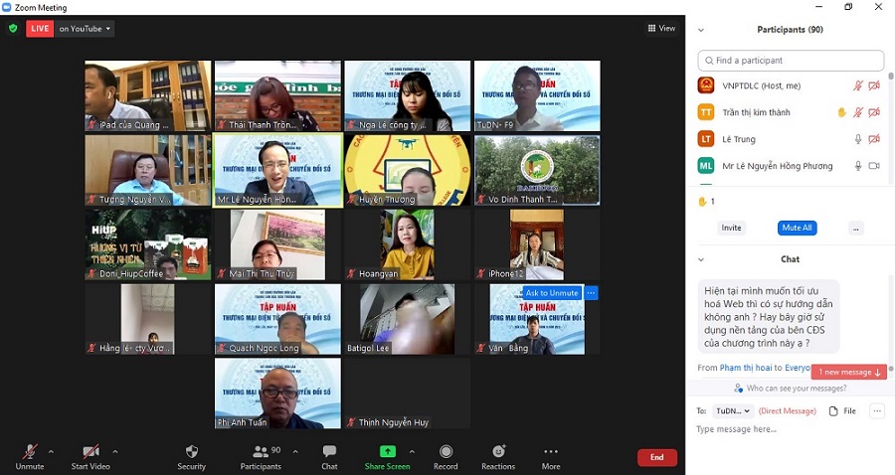Open the Reactions emoji menu

tap(498, 452)
